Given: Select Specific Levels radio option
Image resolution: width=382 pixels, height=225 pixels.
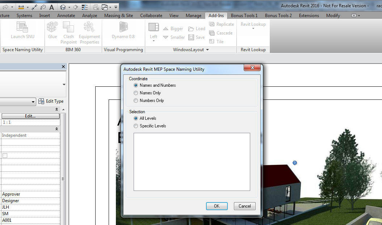Looking at the screenshot, I should 136,126.
